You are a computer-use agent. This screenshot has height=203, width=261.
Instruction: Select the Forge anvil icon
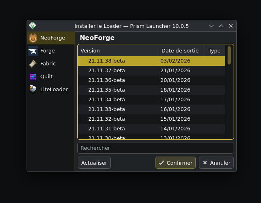tap(33, 51)
